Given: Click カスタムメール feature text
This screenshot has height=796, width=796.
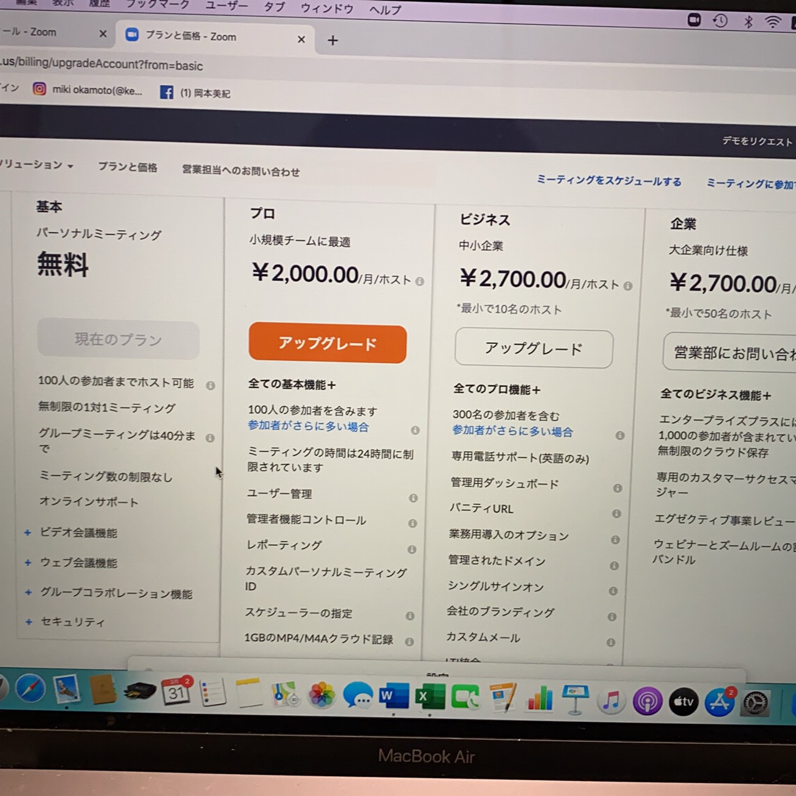Looking at the screenshot, I should tap(483, 637).
